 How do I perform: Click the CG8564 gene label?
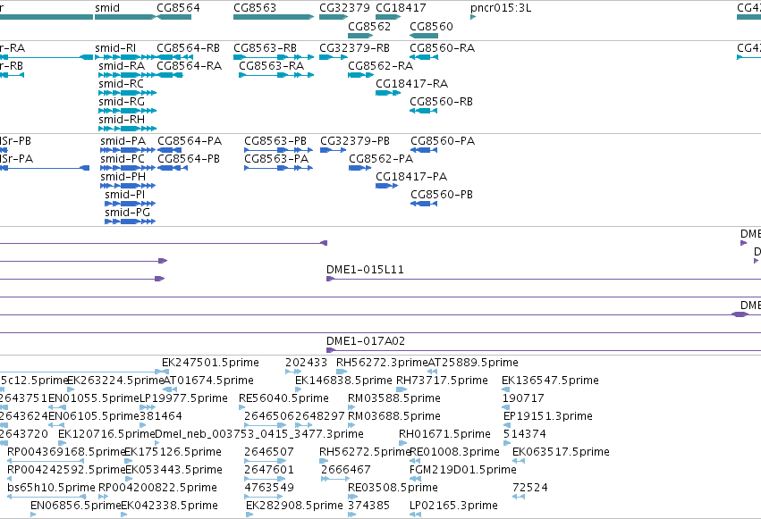tap(178, 8)
